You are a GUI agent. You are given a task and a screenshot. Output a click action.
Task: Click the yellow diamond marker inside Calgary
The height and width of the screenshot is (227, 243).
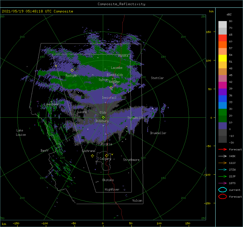point(107,155)
